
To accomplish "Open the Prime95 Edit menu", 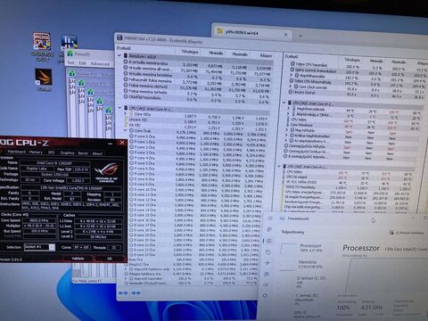I will (x=82, y=63).
